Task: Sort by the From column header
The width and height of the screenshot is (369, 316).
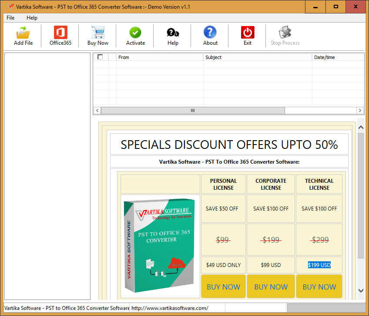Action: pos(160,57)
